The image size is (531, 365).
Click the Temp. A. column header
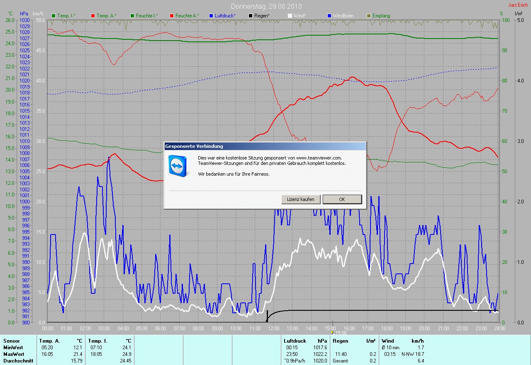click(x=49, y=341)
